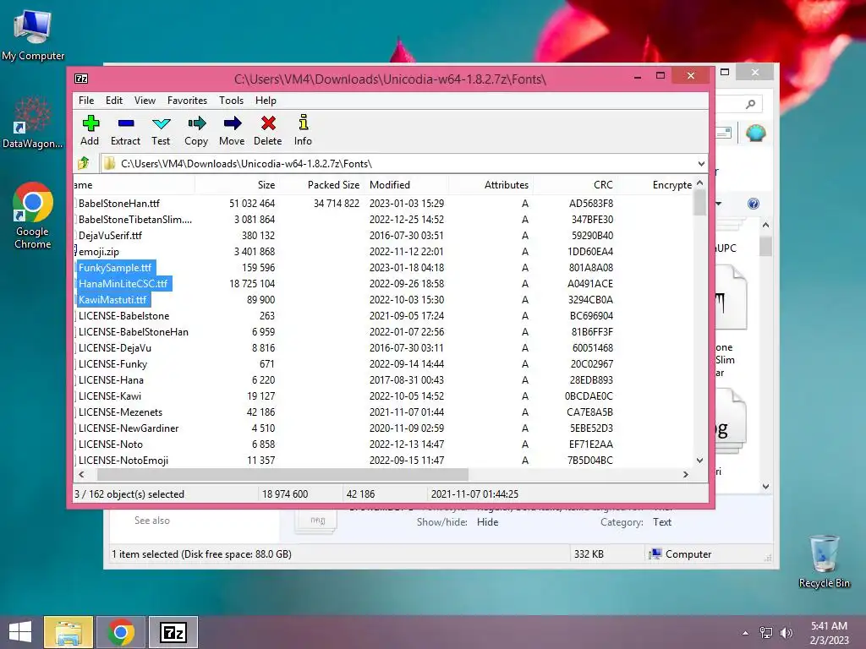Click the horizontal scrollbar right arrow
Image resolution: width=866 pixels, height=649 pixels.
(685, 475)
